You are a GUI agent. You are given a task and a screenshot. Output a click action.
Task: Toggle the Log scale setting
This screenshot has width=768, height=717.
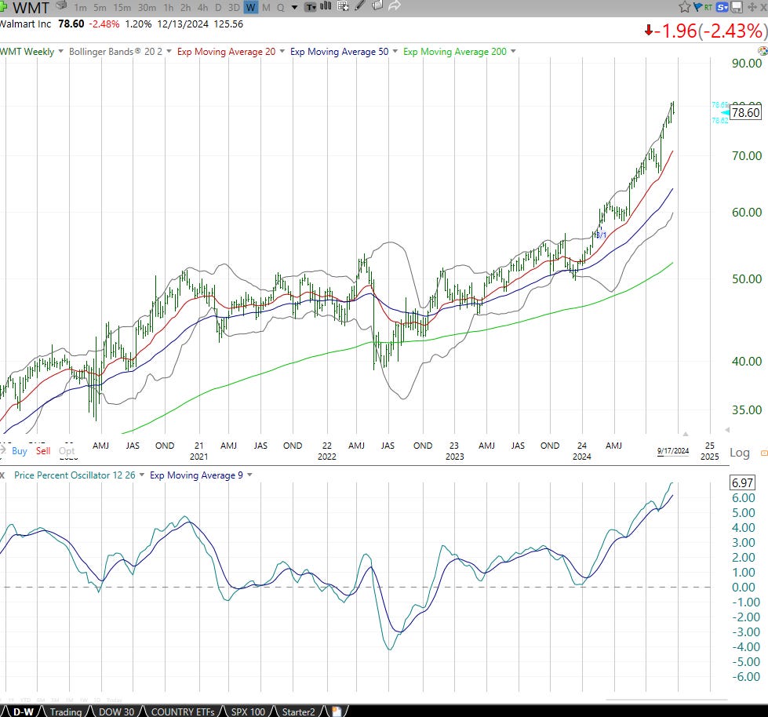point(740,453)
